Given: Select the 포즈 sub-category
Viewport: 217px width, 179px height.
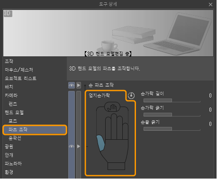Looking at the screenshot, I should 13,121.
